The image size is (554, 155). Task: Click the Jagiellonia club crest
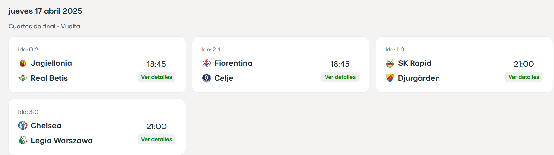(x=23, y=64)
